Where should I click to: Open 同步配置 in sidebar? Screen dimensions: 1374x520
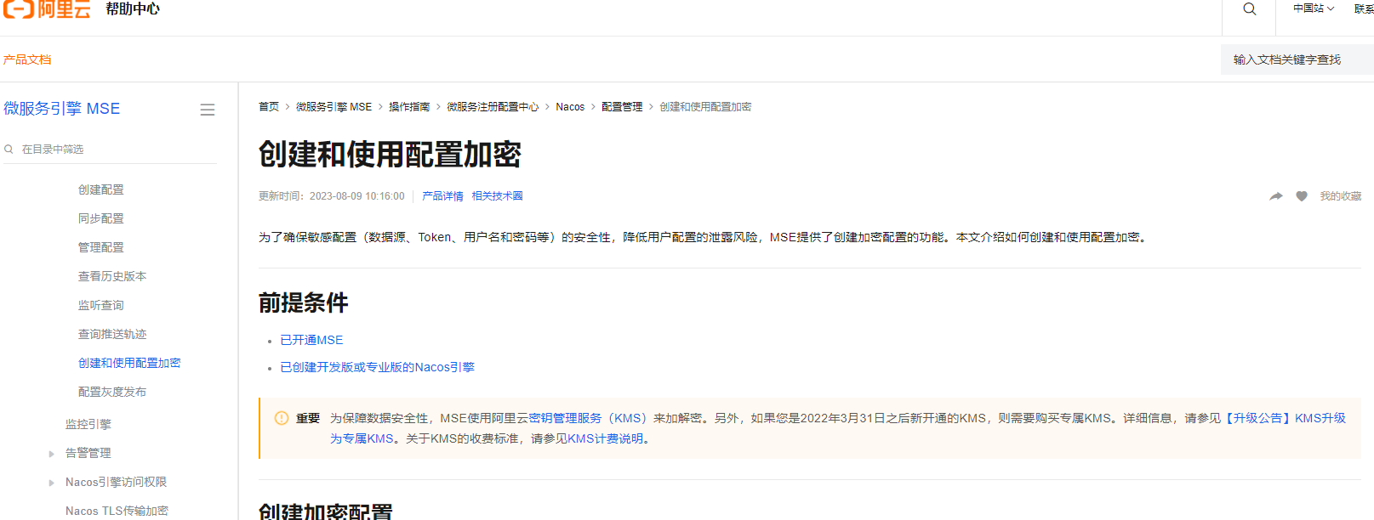tap(101, 218)
